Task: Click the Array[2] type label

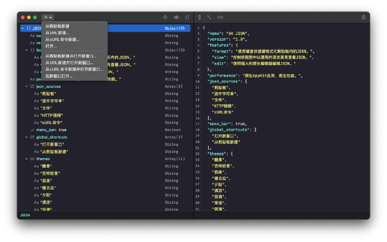Action: [x=174, y=137]
